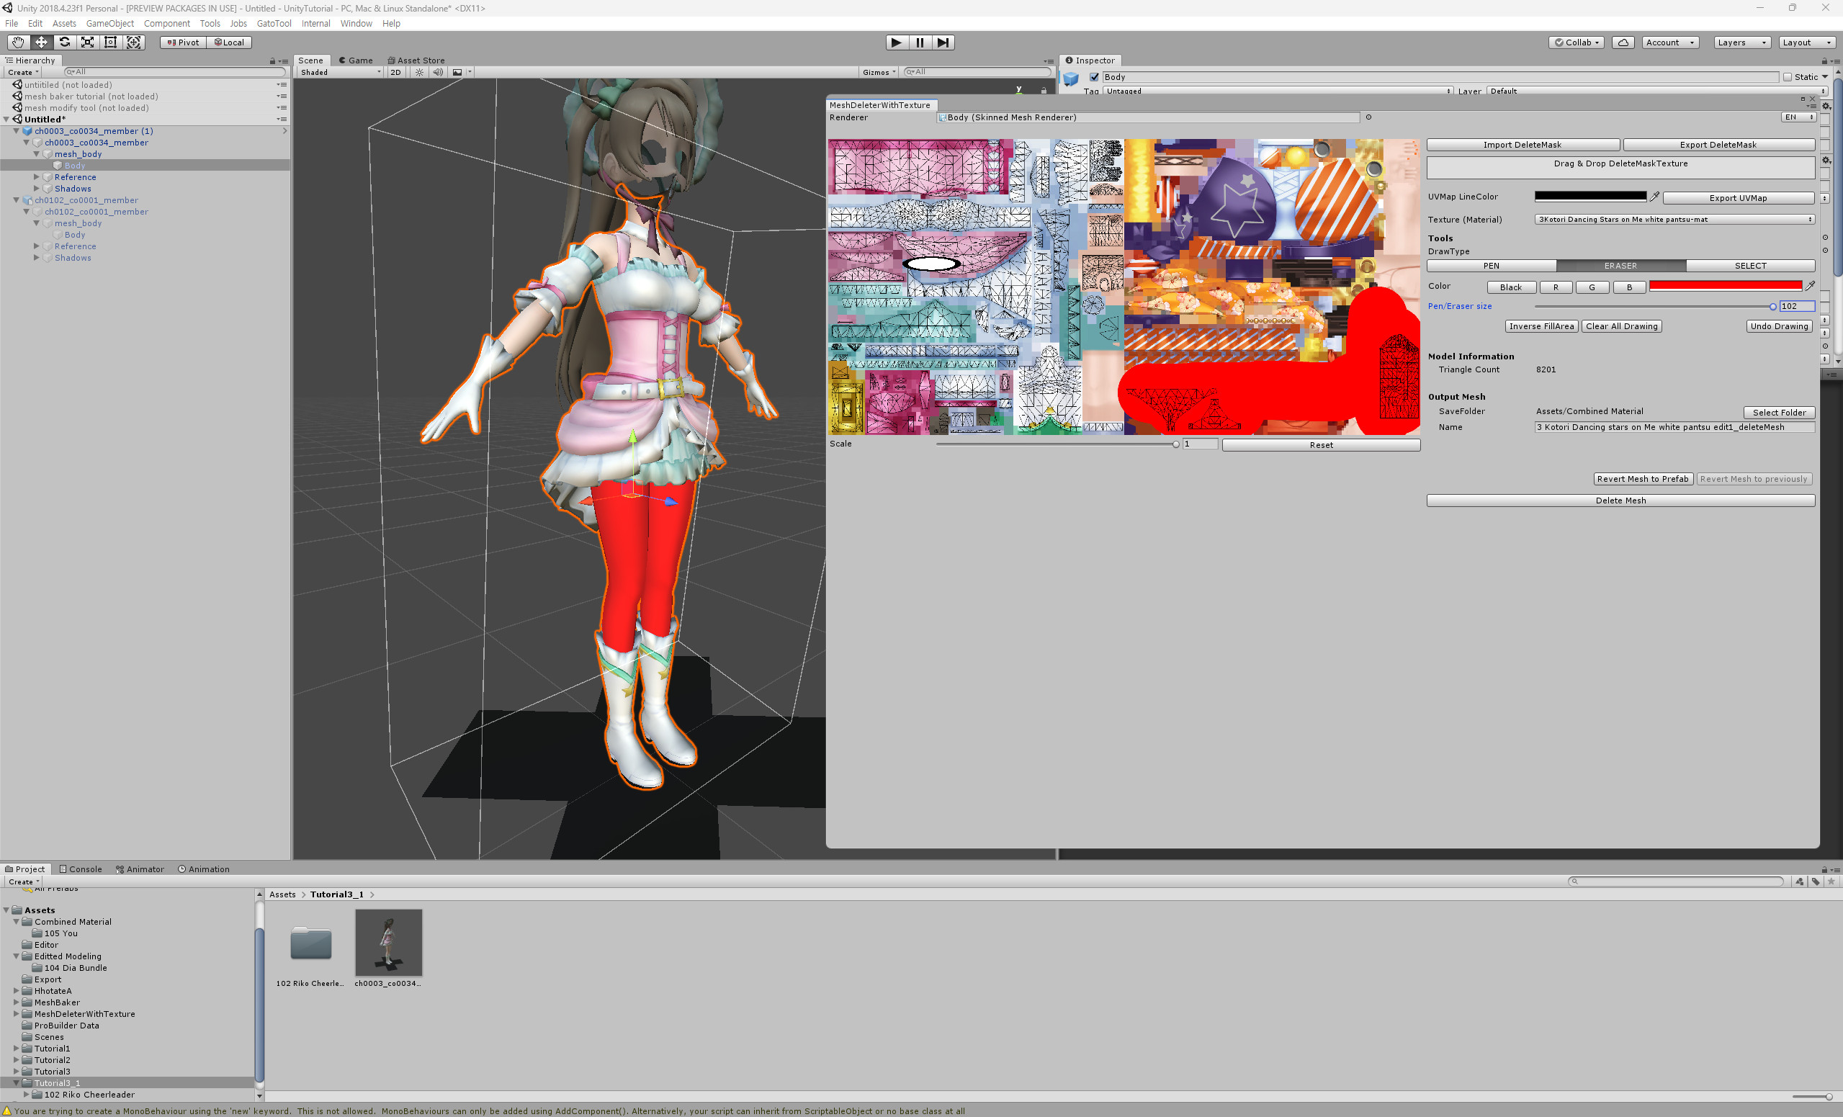Click the Delete Mesh button
The width and height of the screenshot is (1843, 1117).
pyautogui.click(x=1620, y=500)
